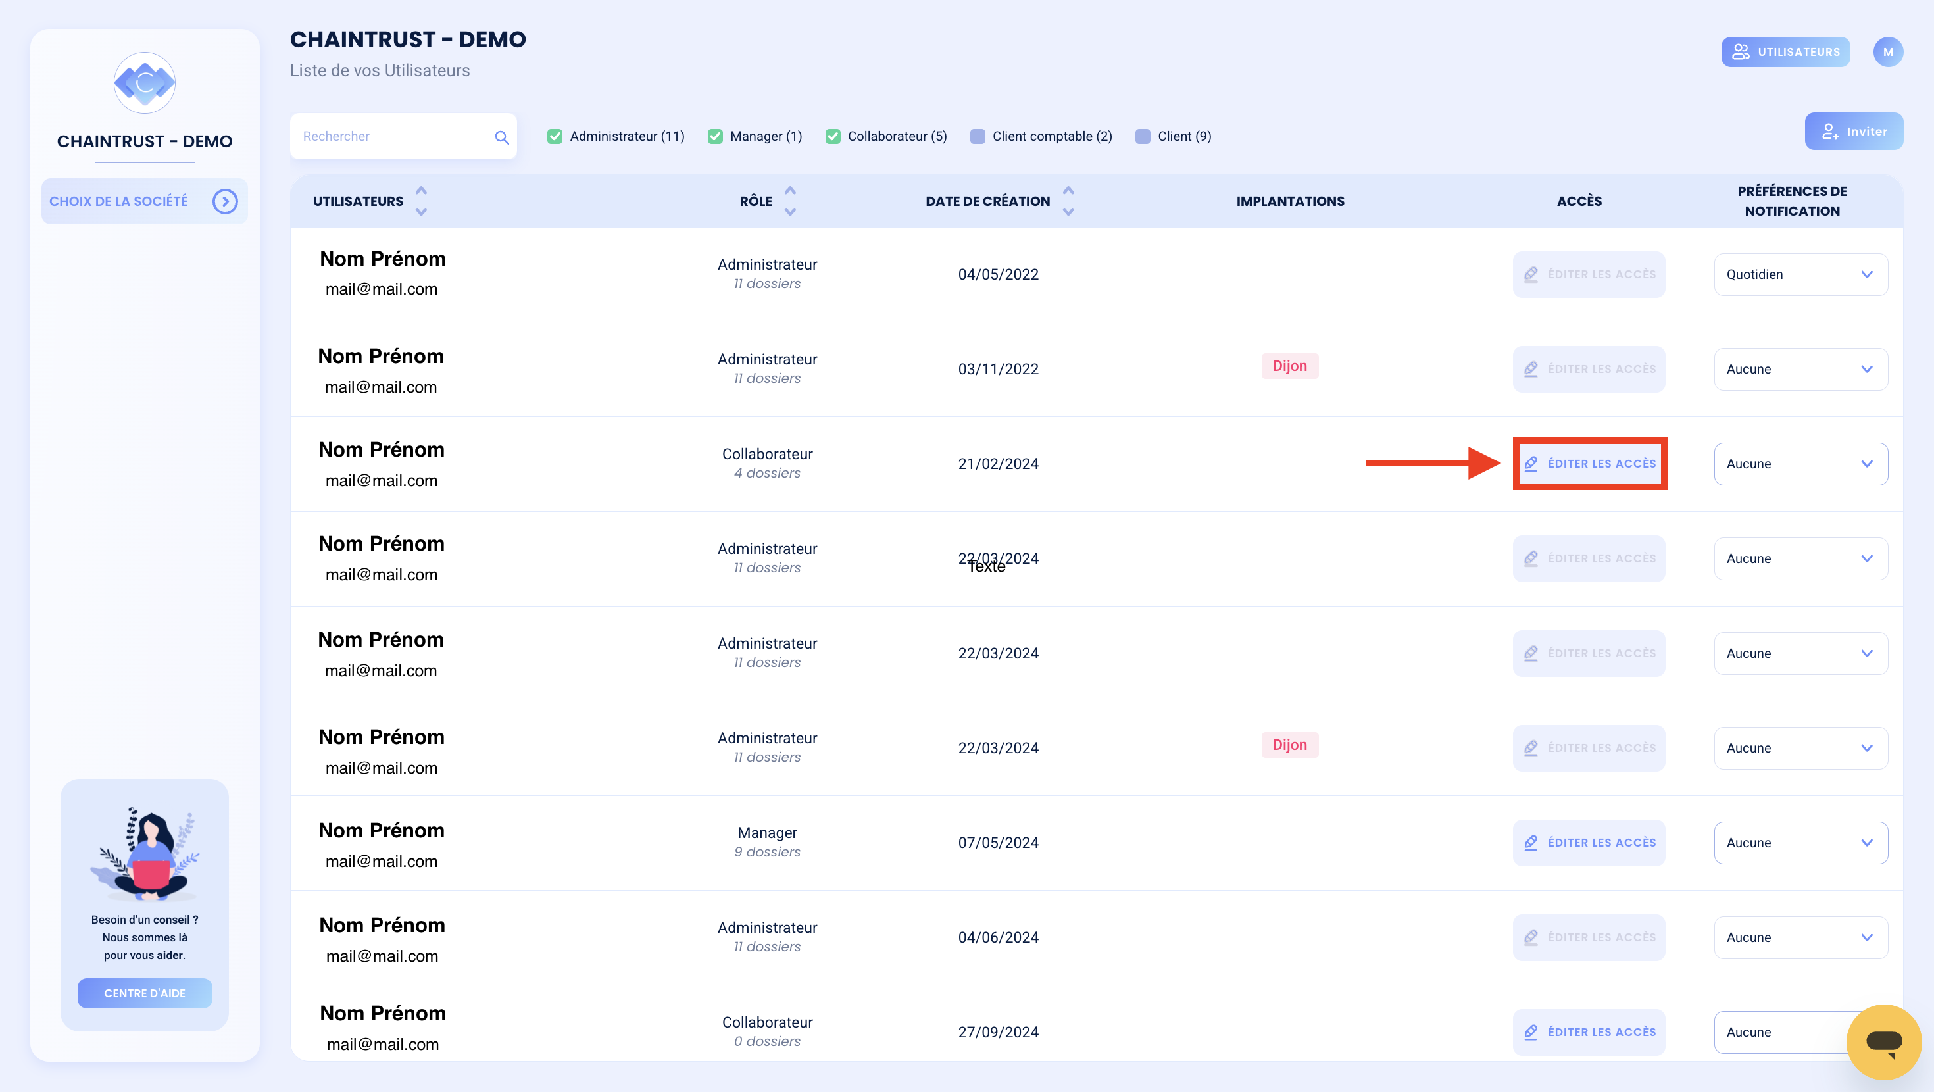
Task: Click the date 04/05/2022
Action: [x=998, y=275]
